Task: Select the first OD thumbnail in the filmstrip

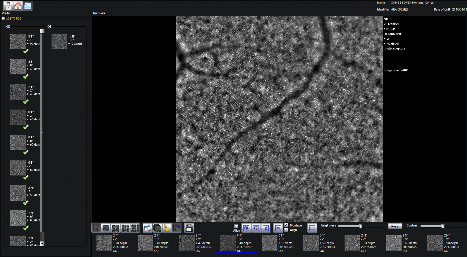Action: click(104, 243)
